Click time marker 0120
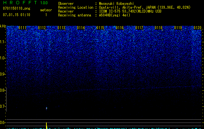 pos(198,28)
